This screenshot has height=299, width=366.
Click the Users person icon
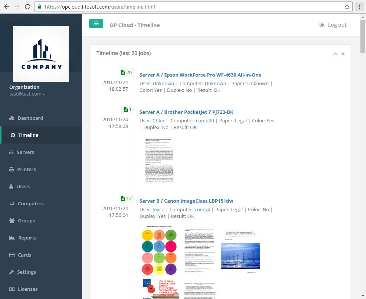[x=11, y=186]
